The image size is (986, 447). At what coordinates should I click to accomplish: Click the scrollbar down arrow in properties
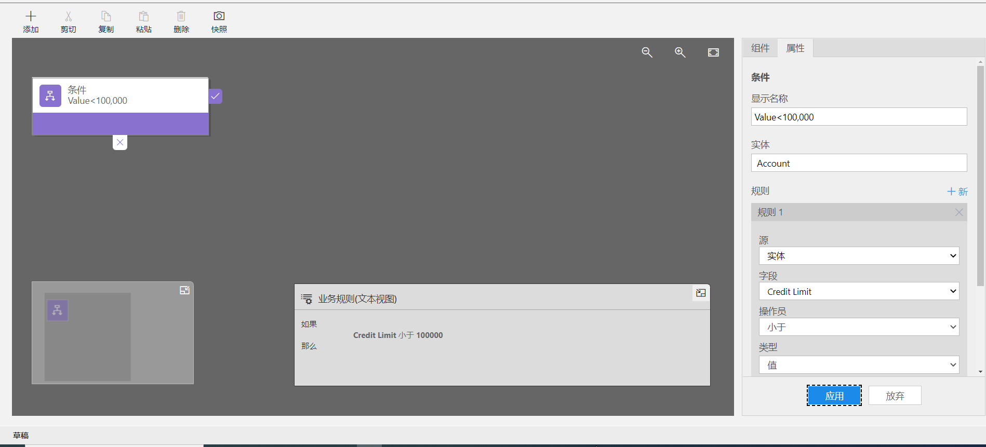pyautogui.click(x=980, y=372)
